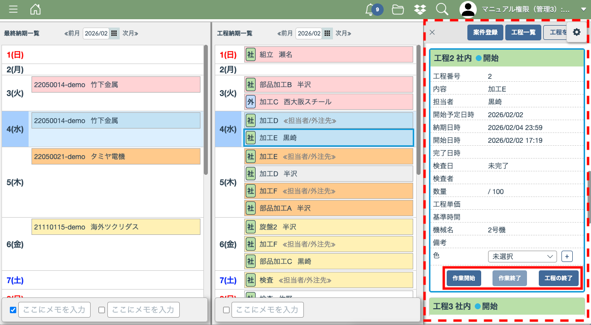Uncheck the first memo checkbox
The width and height of the screenshot is (591, 325).
click(13, 310)
